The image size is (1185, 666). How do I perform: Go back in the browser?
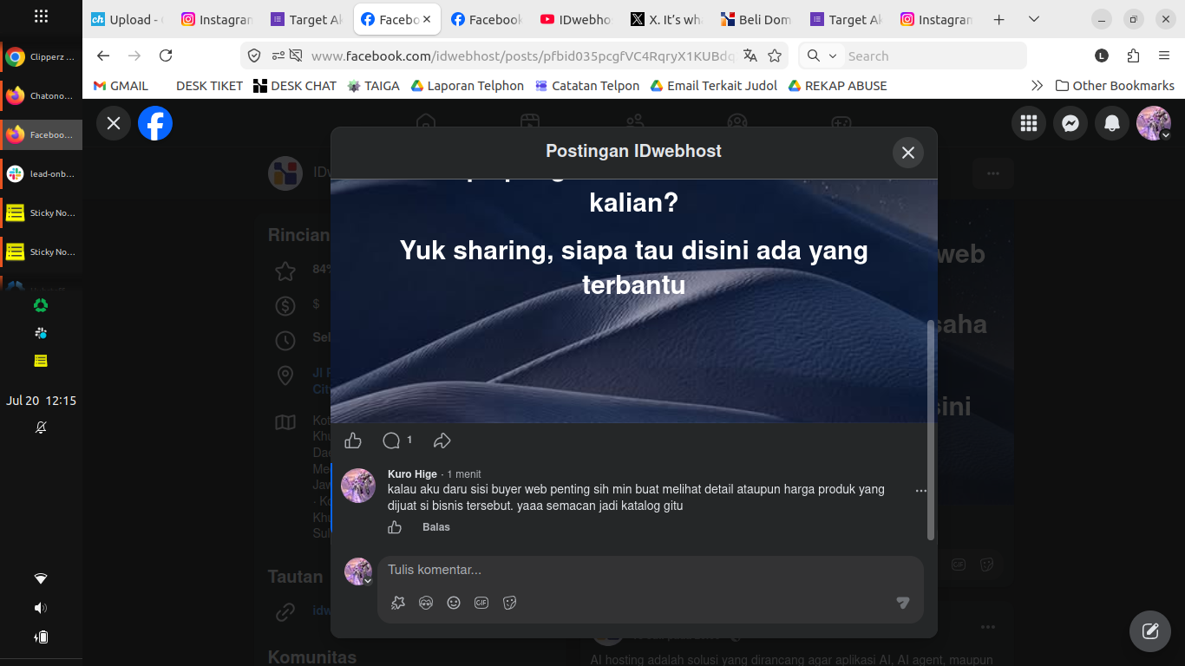pos(103,55)
